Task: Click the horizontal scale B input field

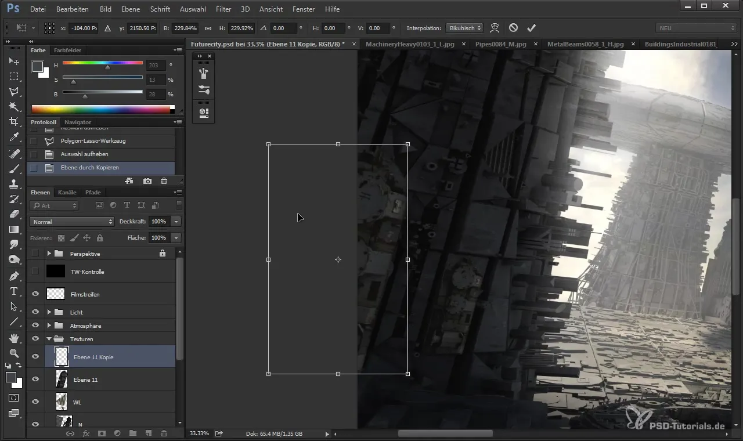Action: click(185, 28)
